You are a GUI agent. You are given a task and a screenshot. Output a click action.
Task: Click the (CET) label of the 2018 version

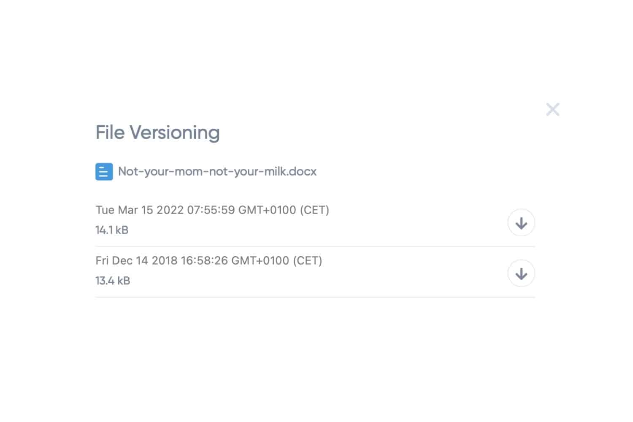point(308,260)
